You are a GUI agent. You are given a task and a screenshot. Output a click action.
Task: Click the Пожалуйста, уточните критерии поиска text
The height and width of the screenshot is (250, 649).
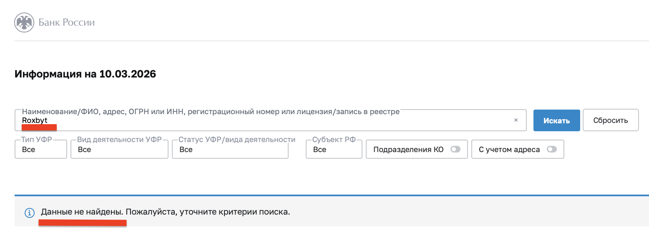click(208, 212)
